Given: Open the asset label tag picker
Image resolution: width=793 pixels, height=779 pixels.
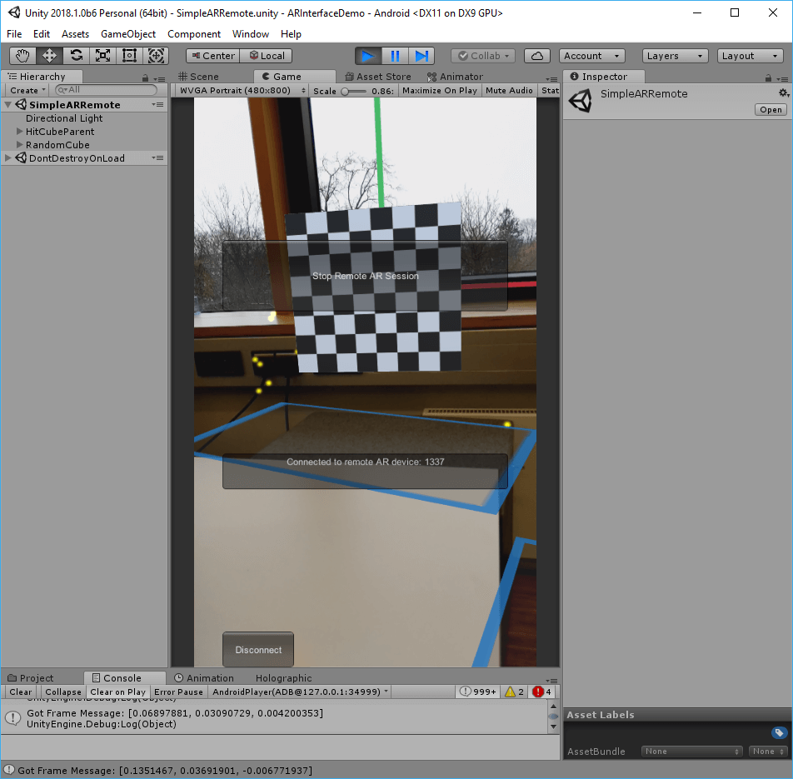Looking at the screenshot, I should click(x=779, y=732).
